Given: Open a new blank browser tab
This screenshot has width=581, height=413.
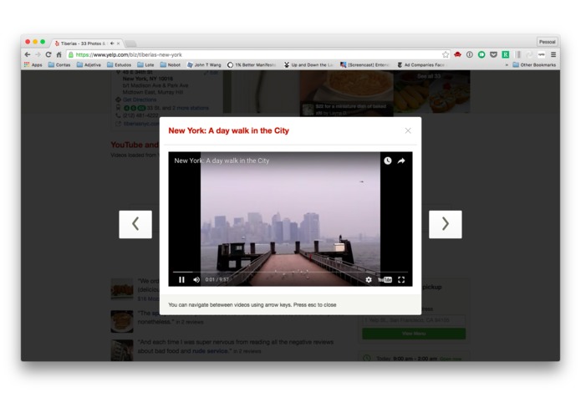Looking at the screenshot, I should click(x=130, y=43).
